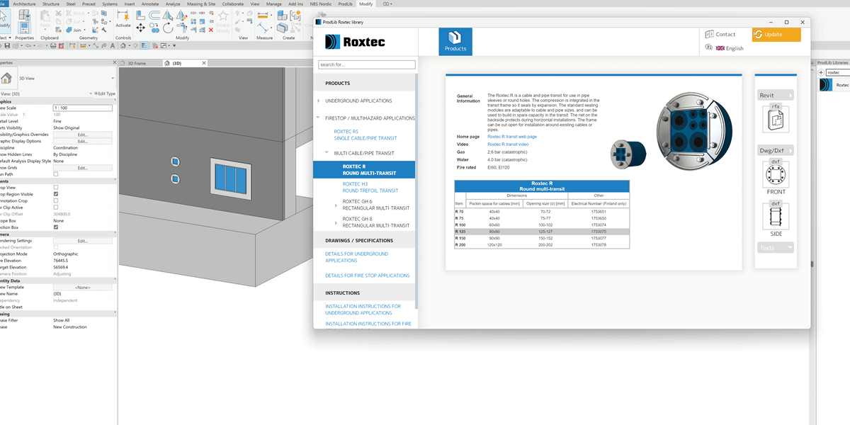
Task: Download the Revit rfa file icon
Action: coord(775,118)
